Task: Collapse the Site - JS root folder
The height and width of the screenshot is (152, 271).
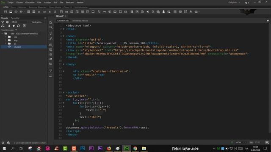Action: [x=2, y=34]
